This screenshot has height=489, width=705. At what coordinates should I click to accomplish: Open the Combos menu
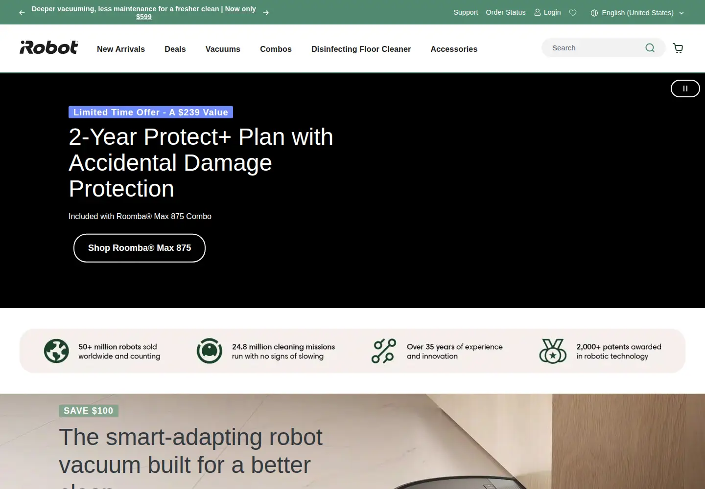point(276,49)
